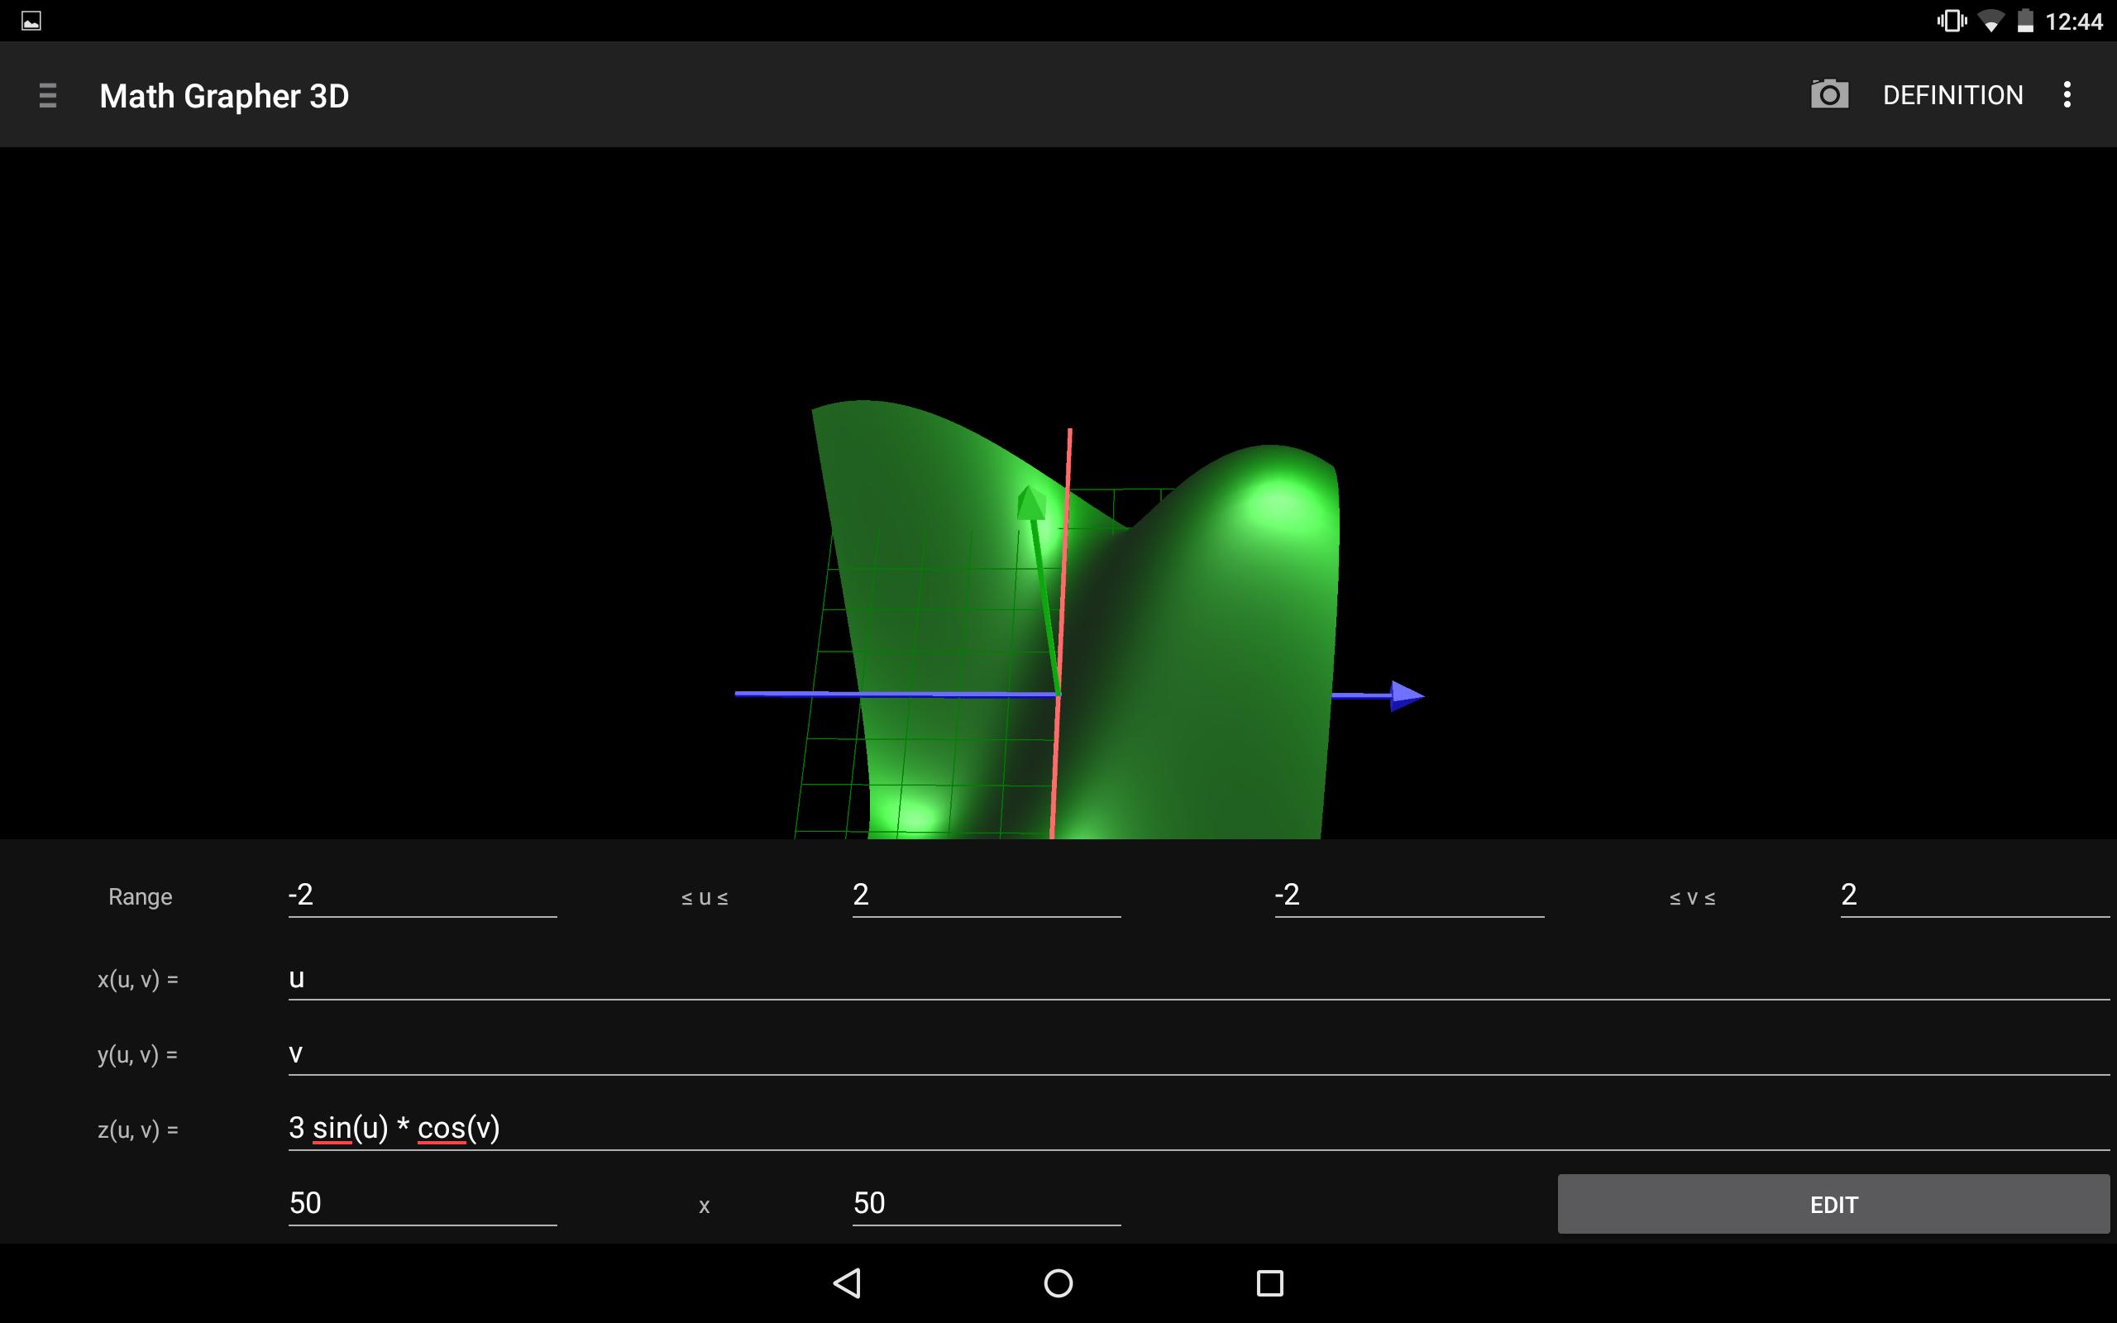Tap the 'y(u, v) =' label

138,1055
